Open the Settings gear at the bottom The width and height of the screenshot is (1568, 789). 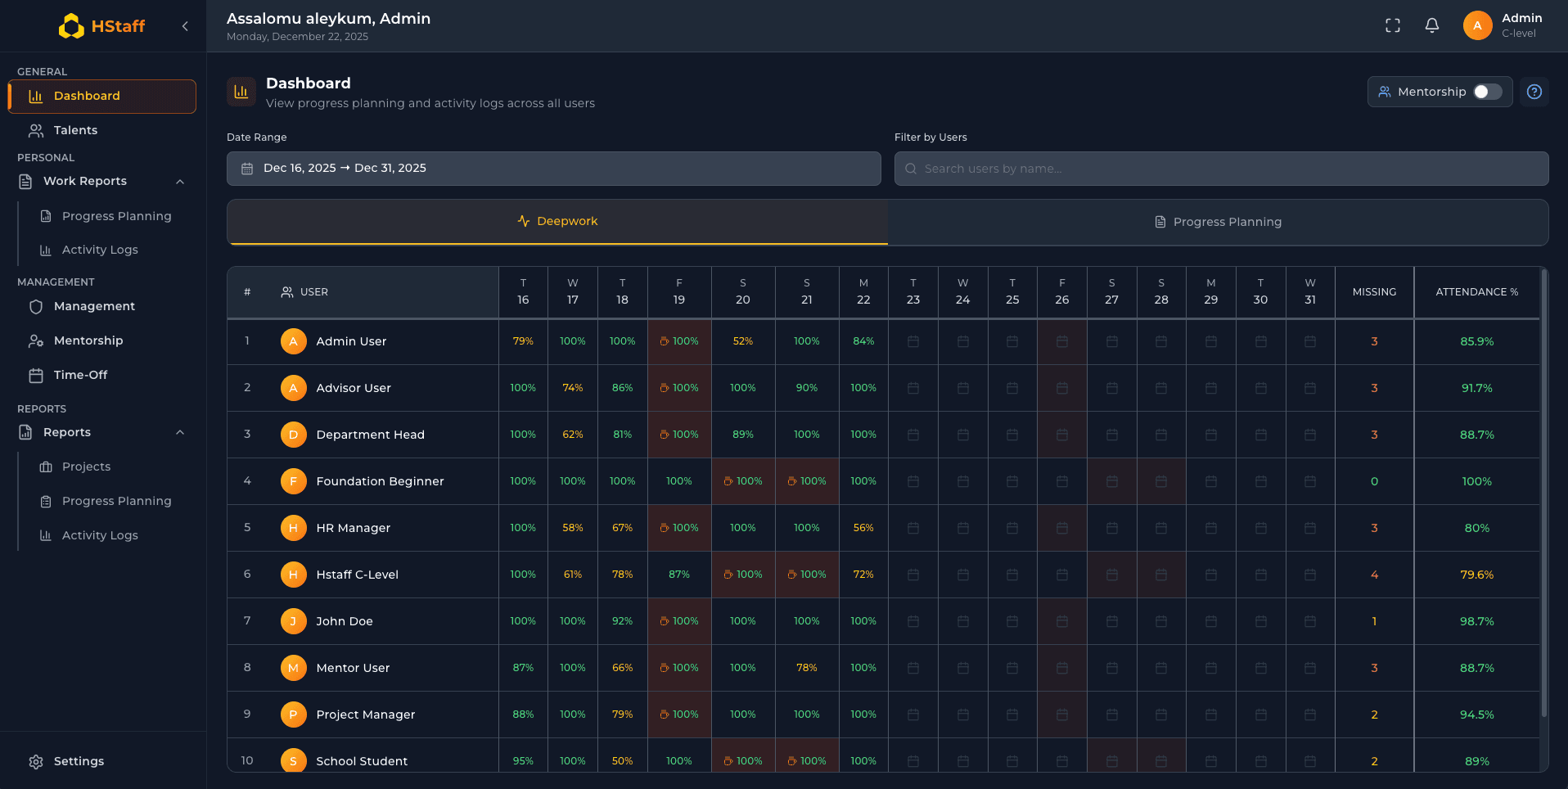(36, 761)
